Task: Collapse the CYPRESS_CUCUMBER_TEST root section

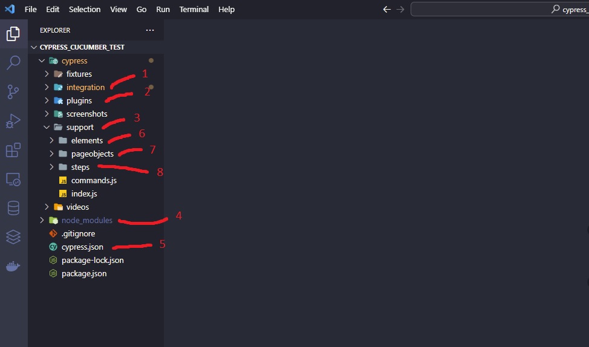Action: [34, 47]
